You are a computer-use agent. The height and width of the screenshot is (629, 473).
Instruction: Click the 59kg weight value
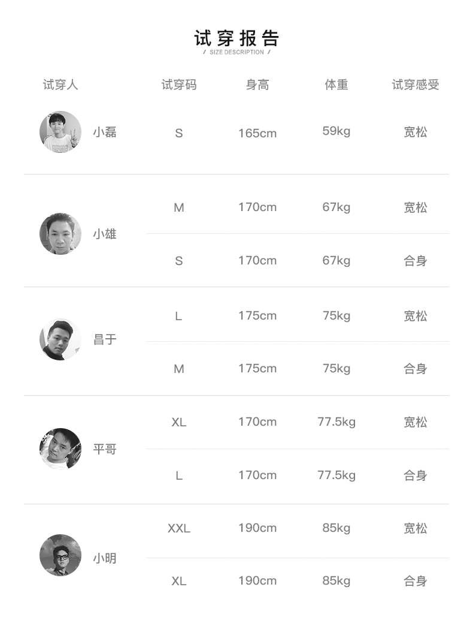pyautogui.click(x=336, y=131)
